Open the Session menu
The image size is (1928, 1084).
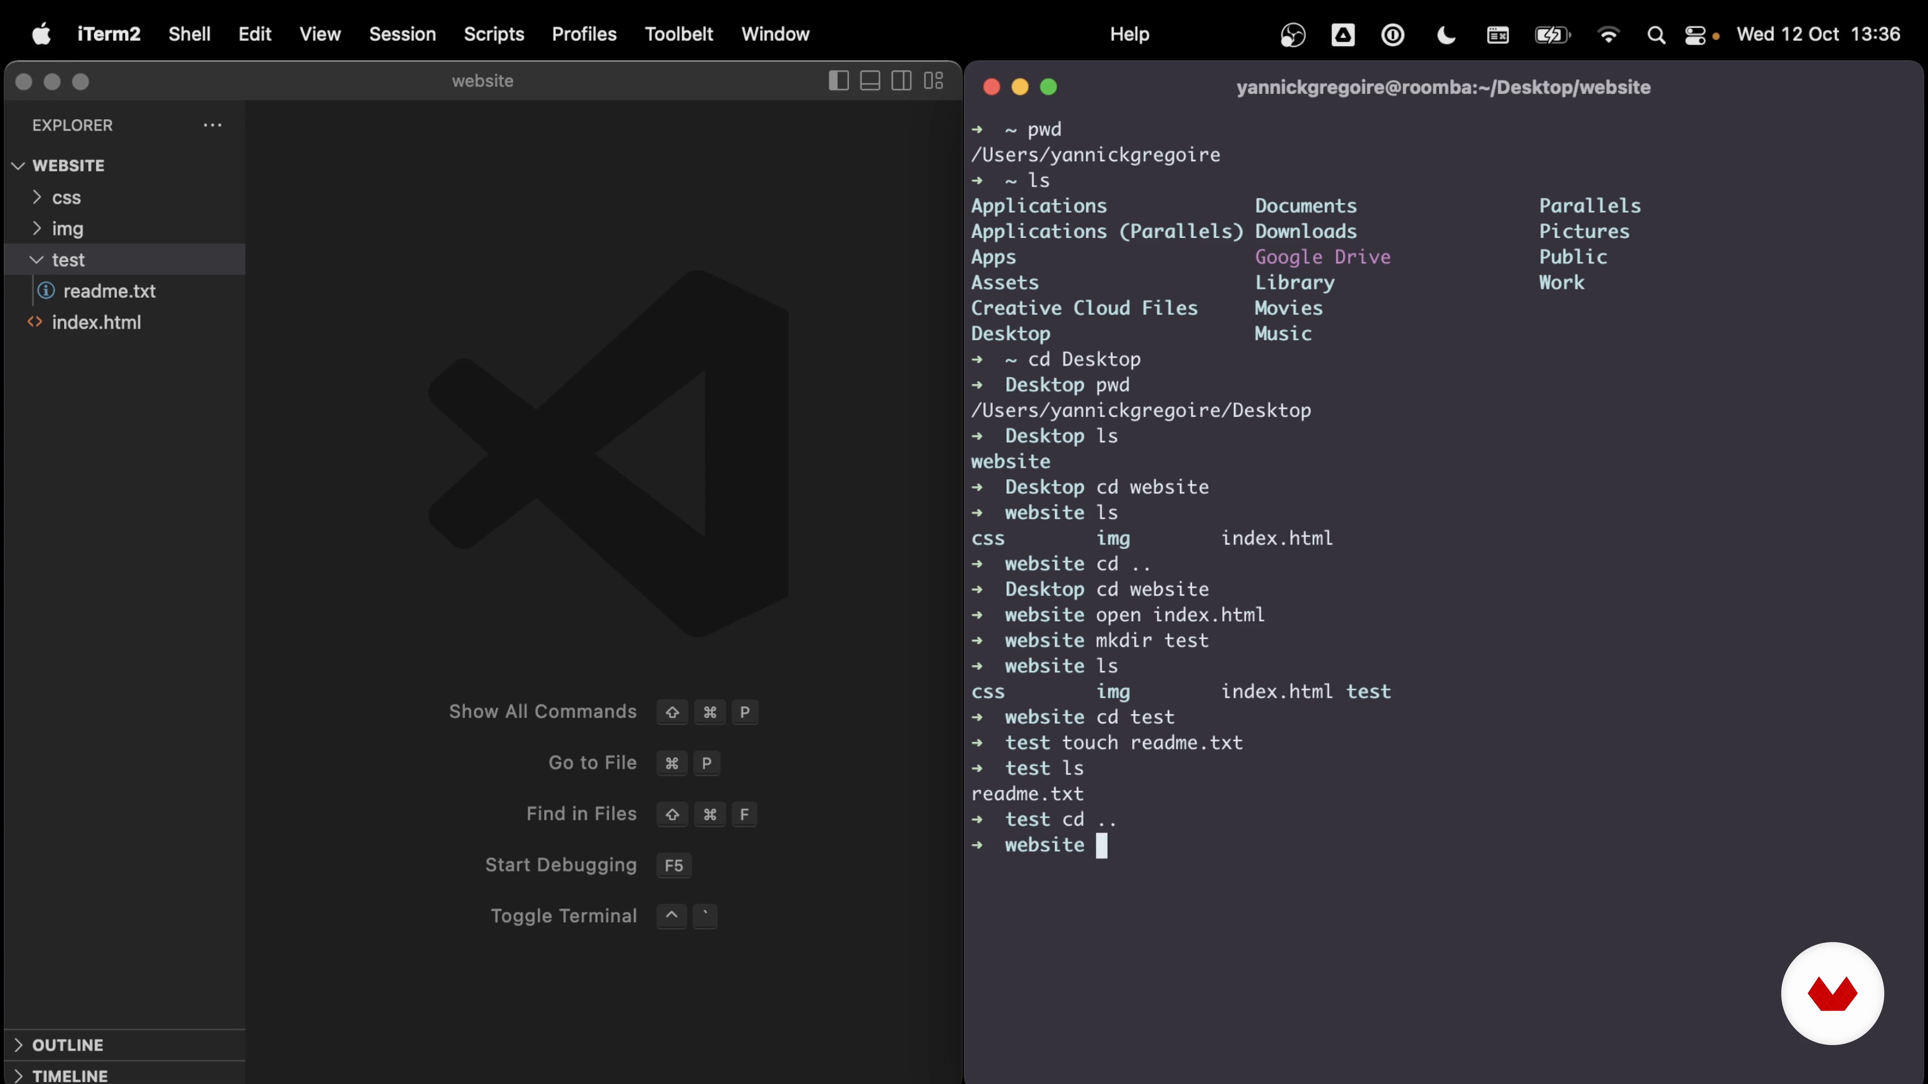(402, 35)
